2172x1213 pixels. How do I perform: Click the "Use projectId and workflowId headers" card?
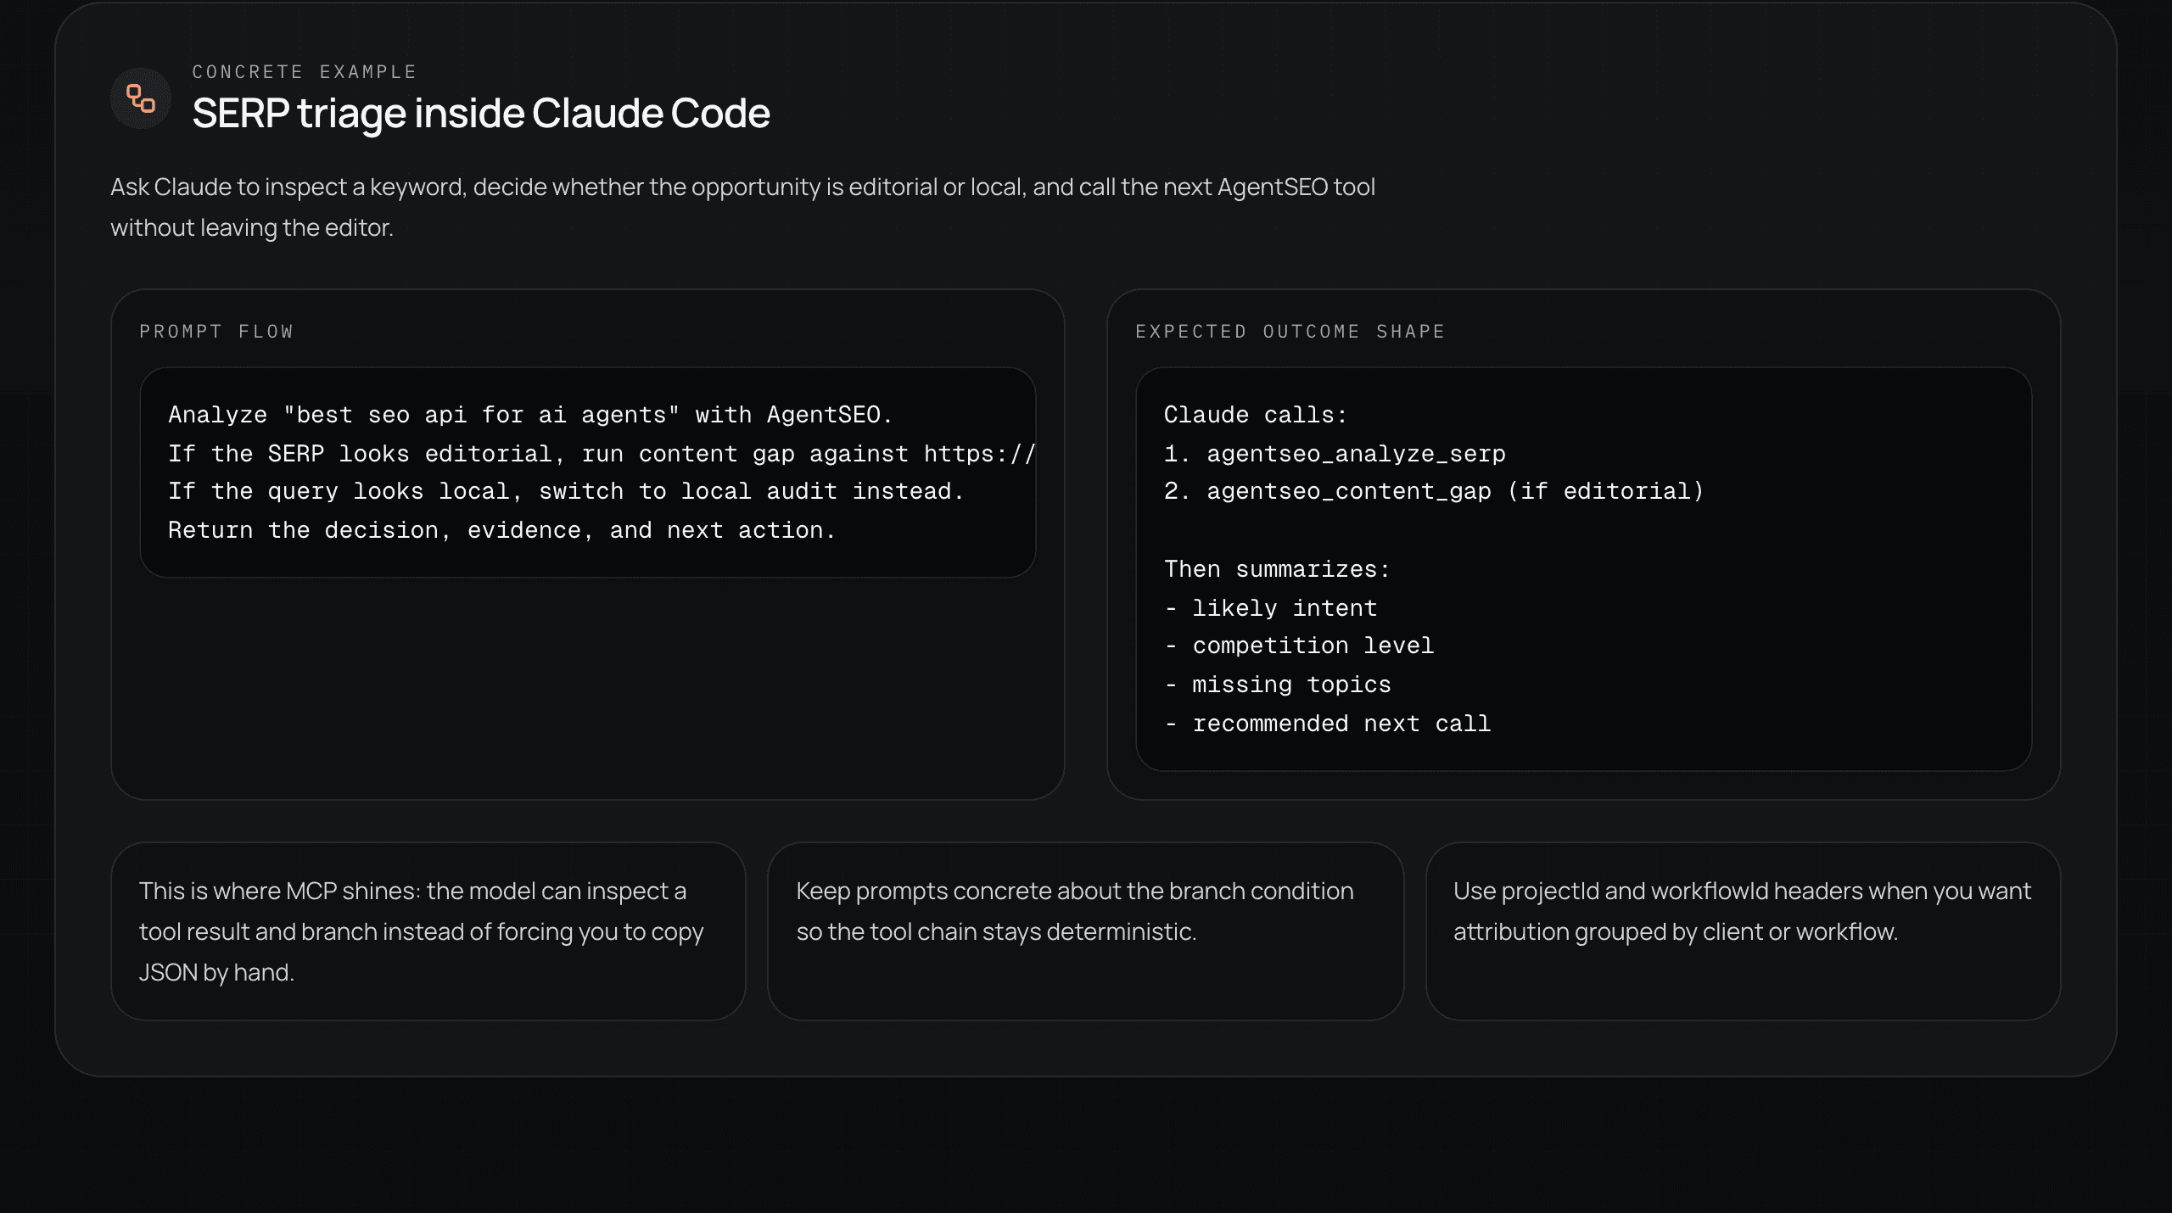click(x=1743, y=931)
